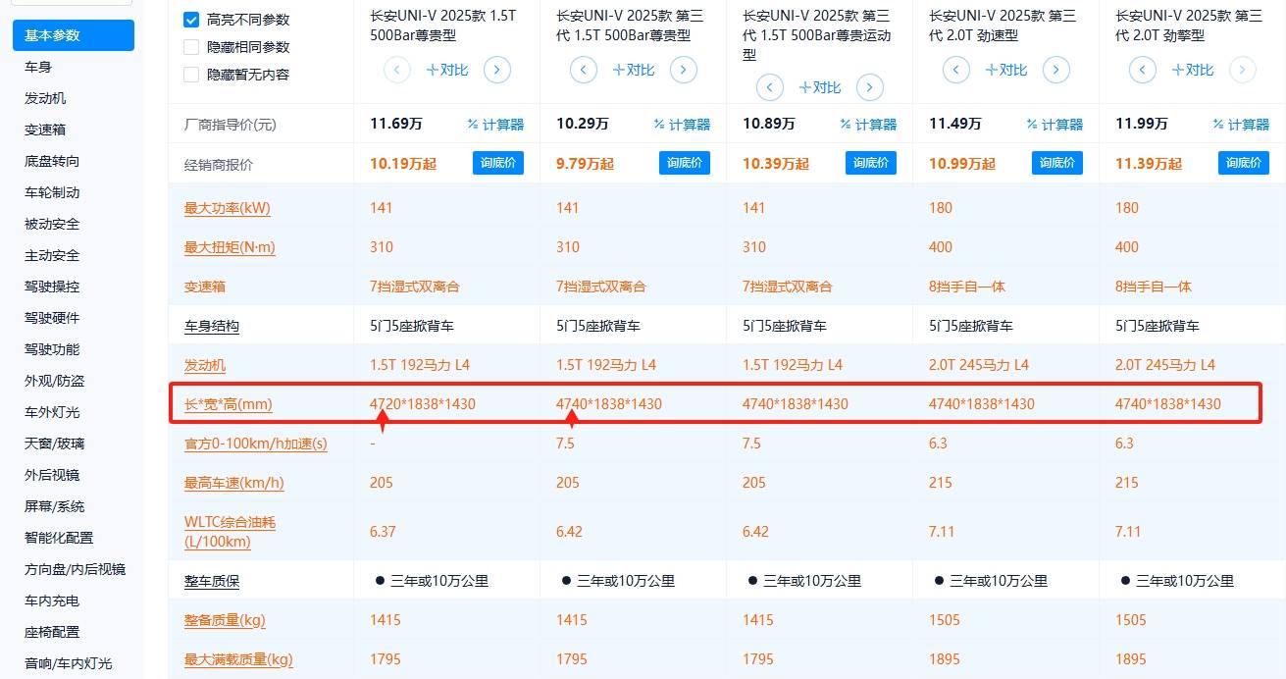Open the 最大满载质量(kg) parameter link
The width and height of the screenshot is (1286, 679).
click(238, 659)
